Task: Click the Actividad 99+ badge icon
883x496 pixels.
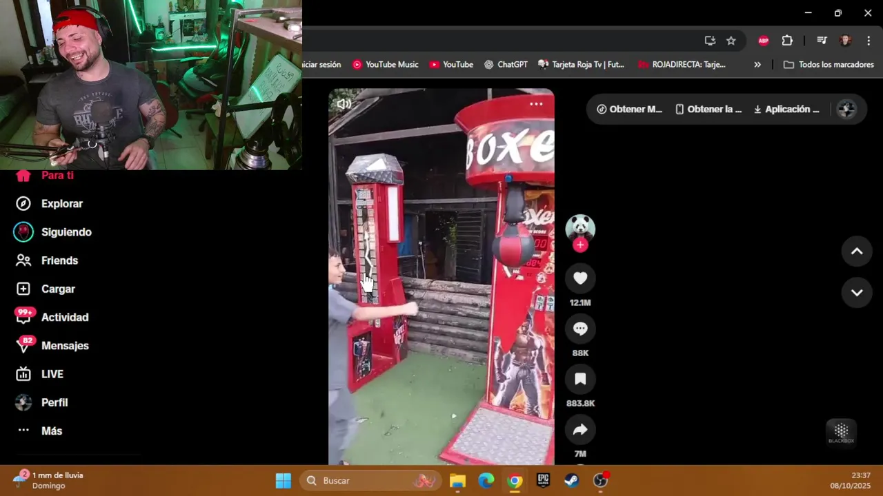Action: pos(25,316)
